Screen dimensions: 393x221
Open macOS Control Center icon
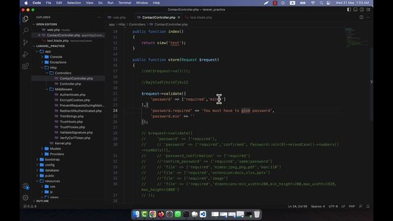click(x=329, y=3)
